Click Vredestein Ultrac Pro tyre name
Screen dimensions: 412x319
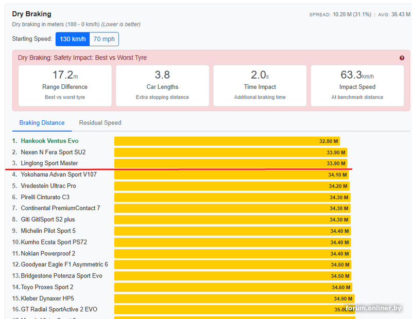48,186
